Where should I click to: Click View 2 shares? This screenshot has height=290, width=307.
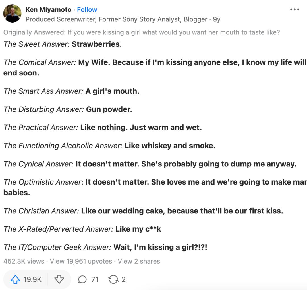139,261
